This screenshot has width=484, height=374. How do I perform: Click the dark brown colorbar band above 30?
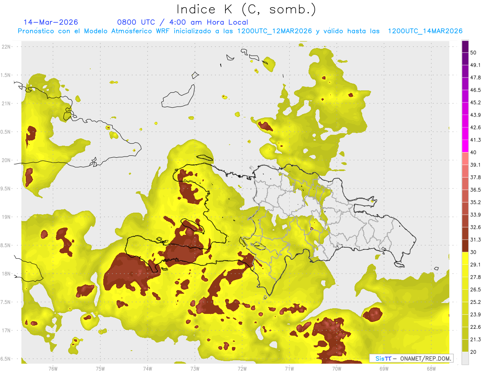coord(465,246)
